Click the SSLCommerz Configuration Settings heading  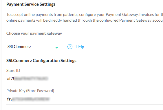point(41,61)
